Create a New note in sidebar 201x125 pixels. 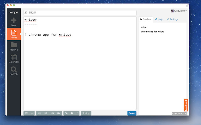click(14, 22)
